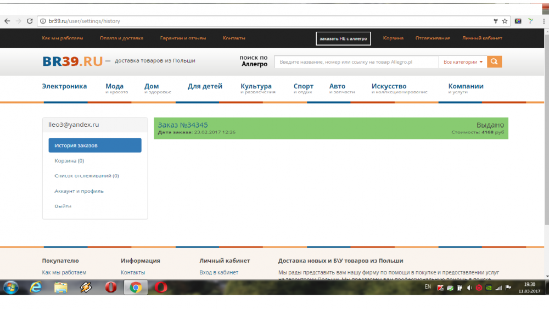Select Список отслеживаний (0) in the sidebar
The height and width of the screenshot is (309, 549).
pos(87,176)
